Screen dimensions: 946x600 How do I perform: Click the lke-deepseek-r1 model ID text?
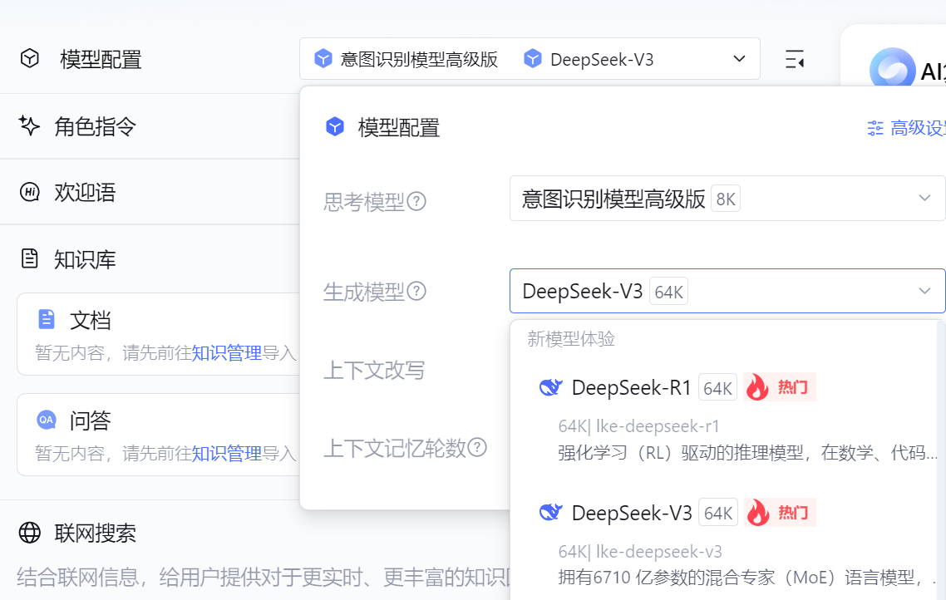(x=658, y=426)
